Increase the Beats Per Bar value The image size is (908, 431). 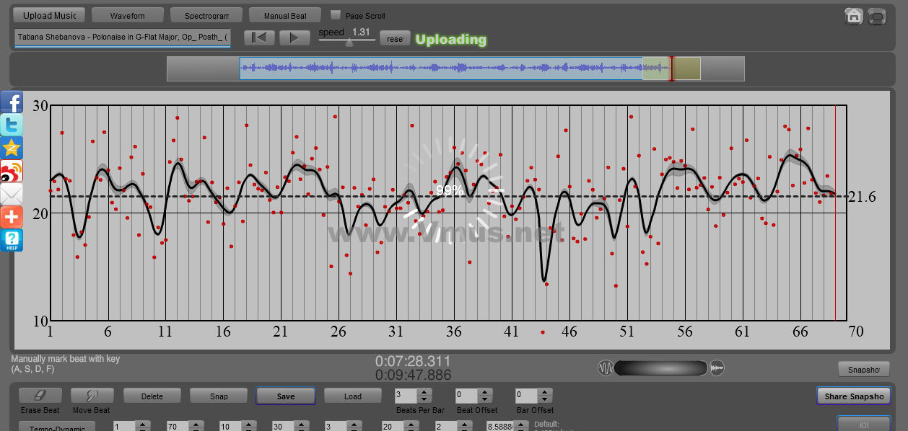(424, 392)
